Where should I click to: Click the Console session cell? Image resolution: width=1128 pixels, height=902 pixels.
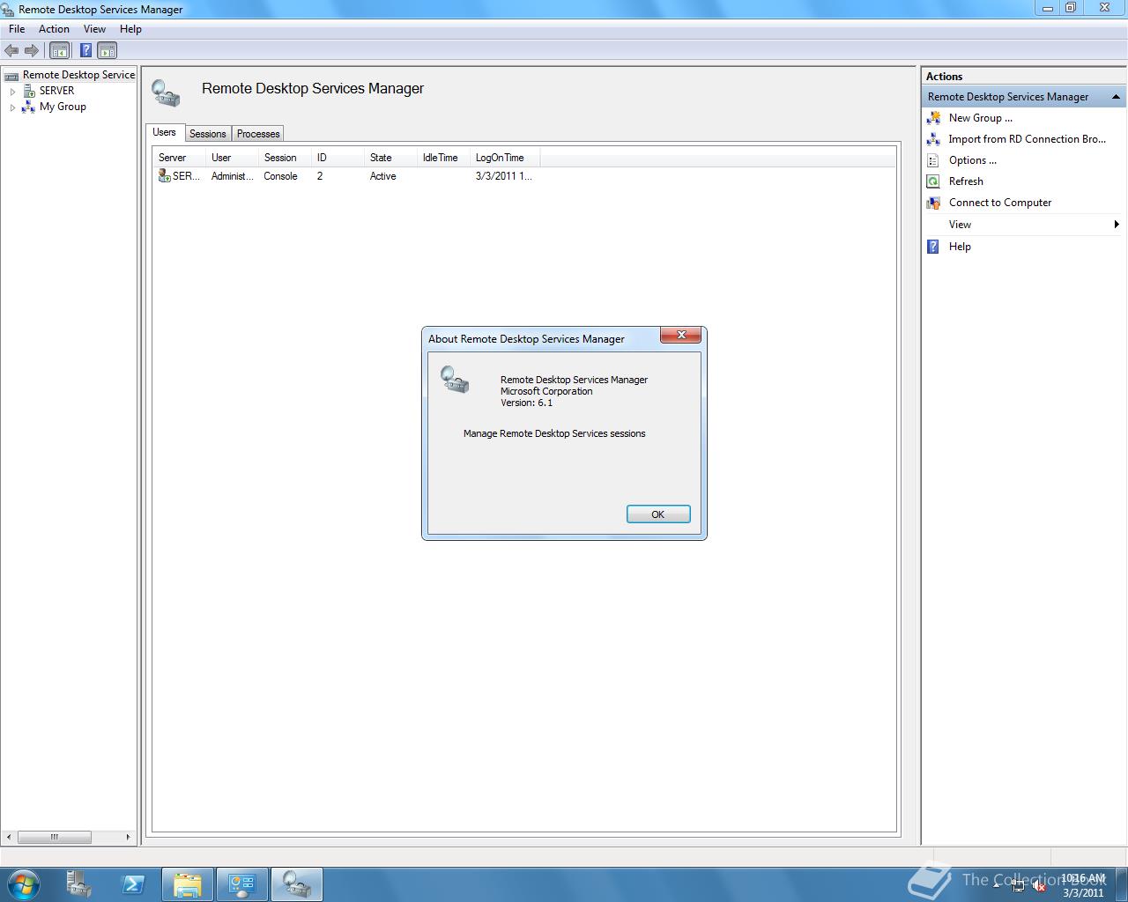pos(280,176)
